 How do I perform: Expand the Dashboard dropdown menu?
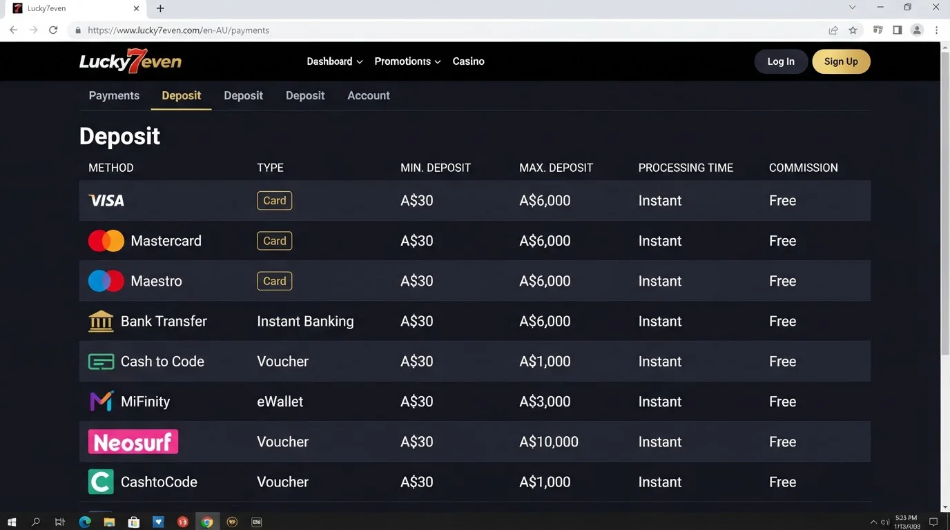[335, 61]
